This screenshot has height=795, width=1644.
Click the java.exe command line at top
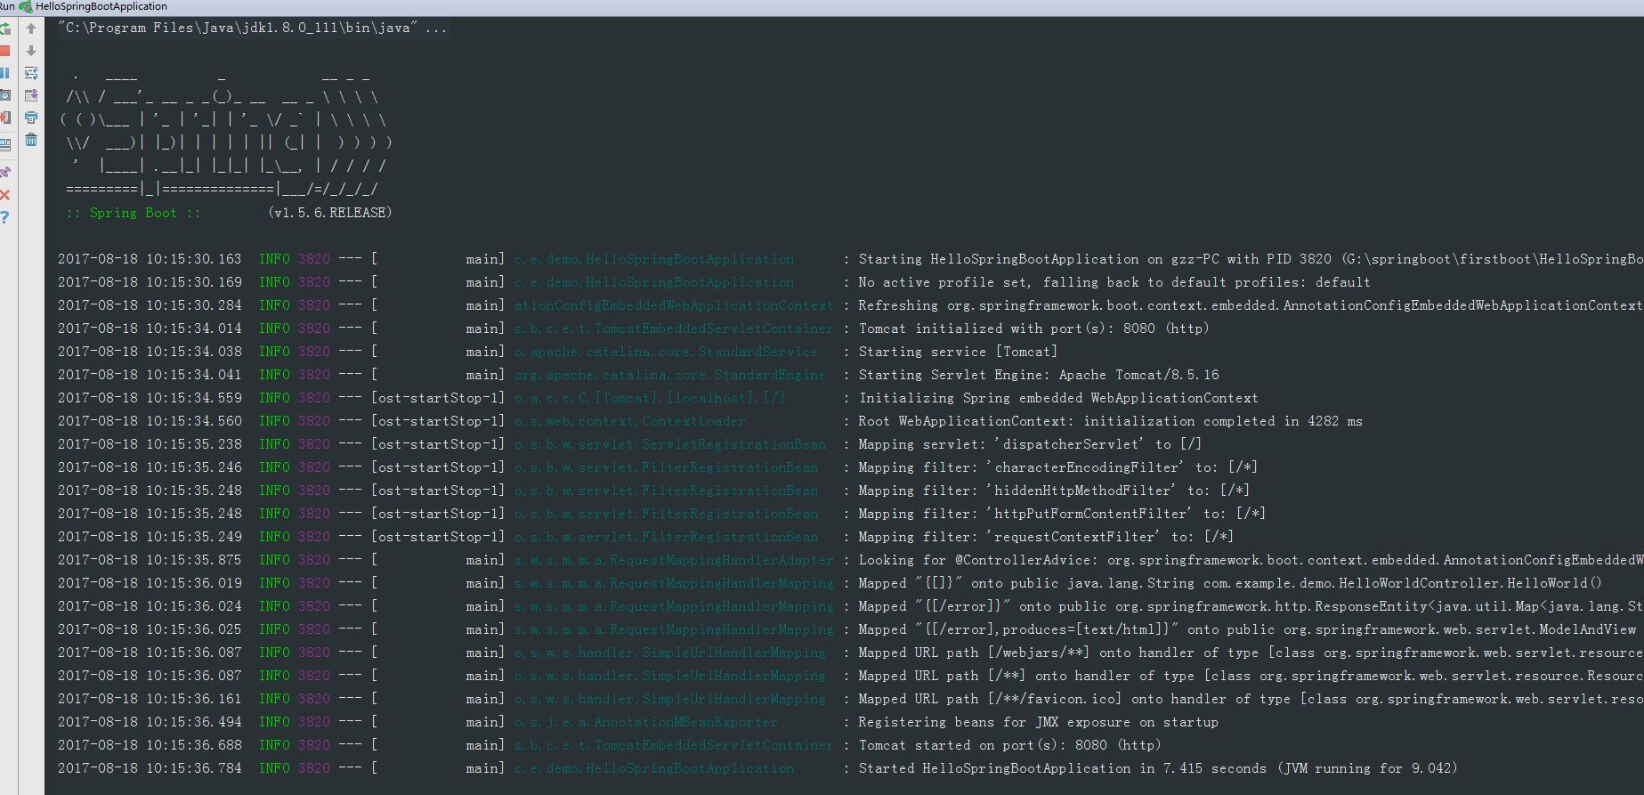(253, 28)
